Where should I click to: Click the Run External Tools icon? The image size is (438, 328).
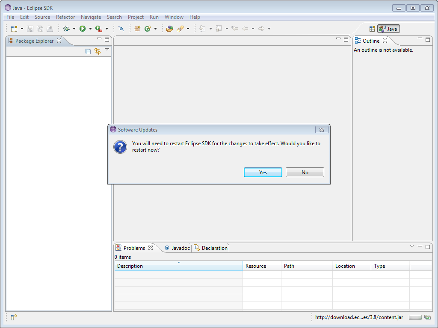tap(99, 29)
